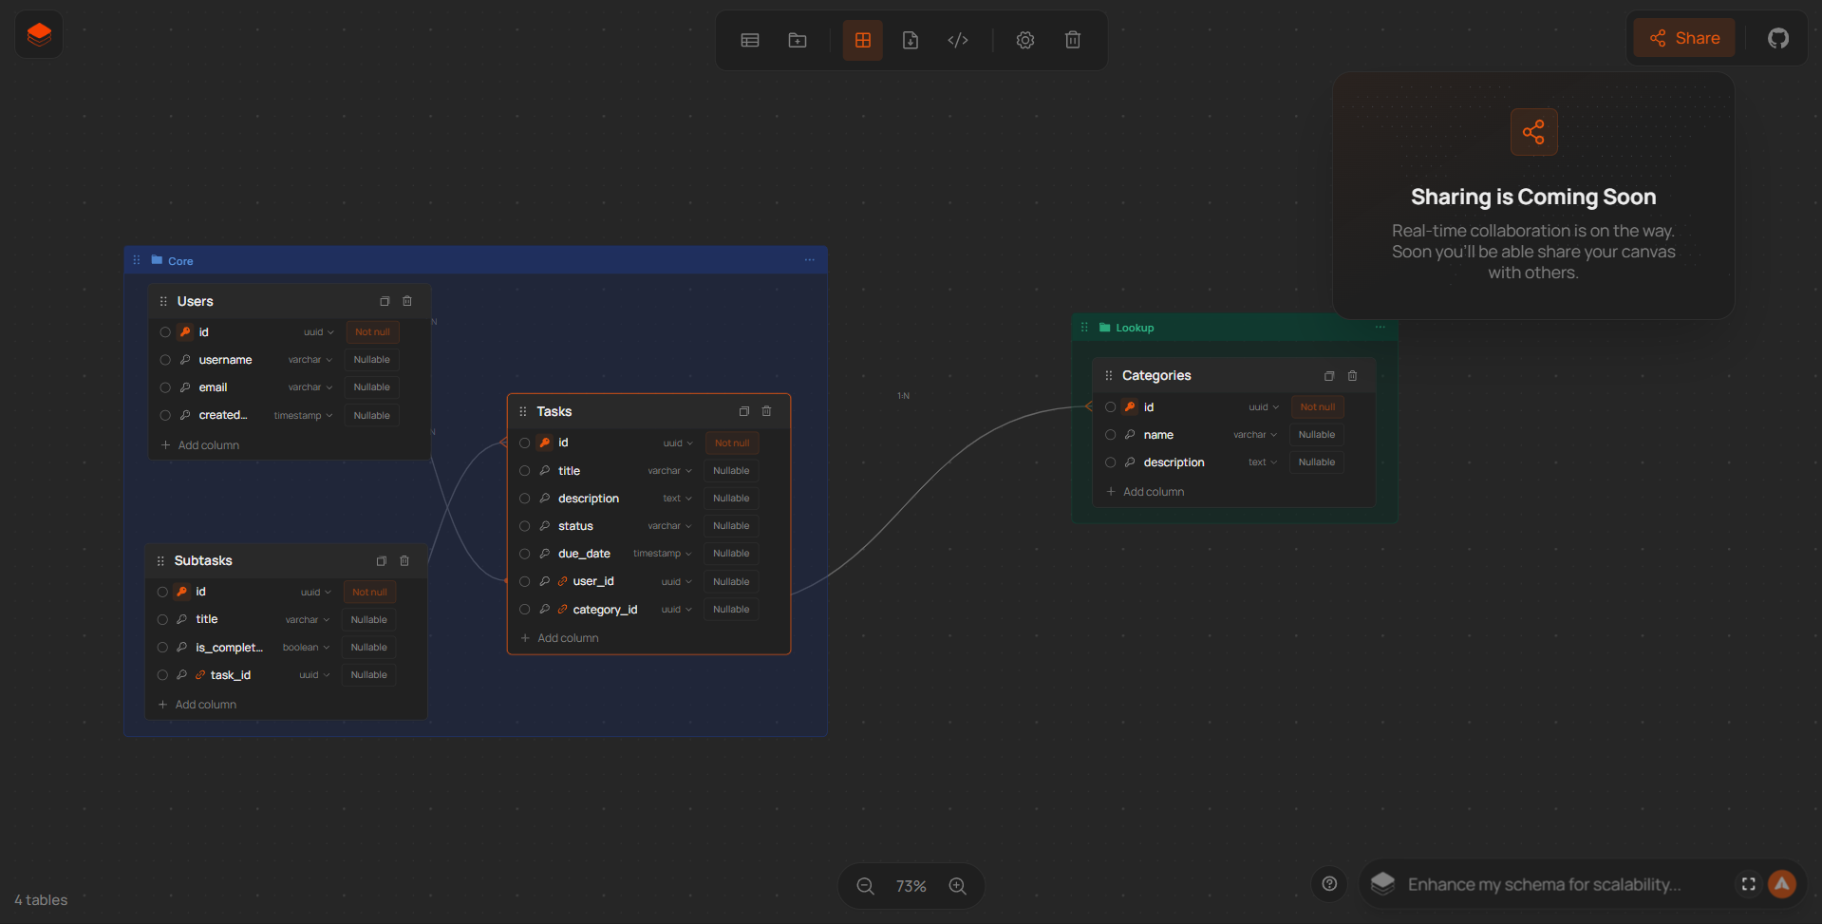Open the GitHub link in the top right
This screenshot has width=1822, height=924.
1777,38
